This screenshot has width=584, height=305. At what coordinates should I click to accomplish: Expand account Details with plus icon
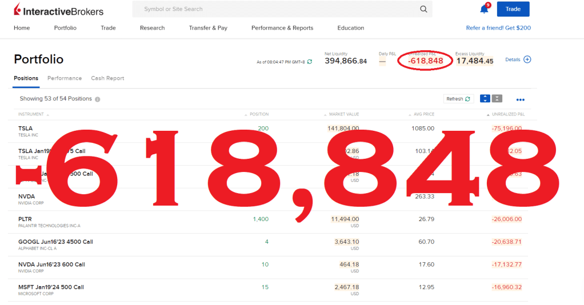pyautogui.click(x=527, y=59)
